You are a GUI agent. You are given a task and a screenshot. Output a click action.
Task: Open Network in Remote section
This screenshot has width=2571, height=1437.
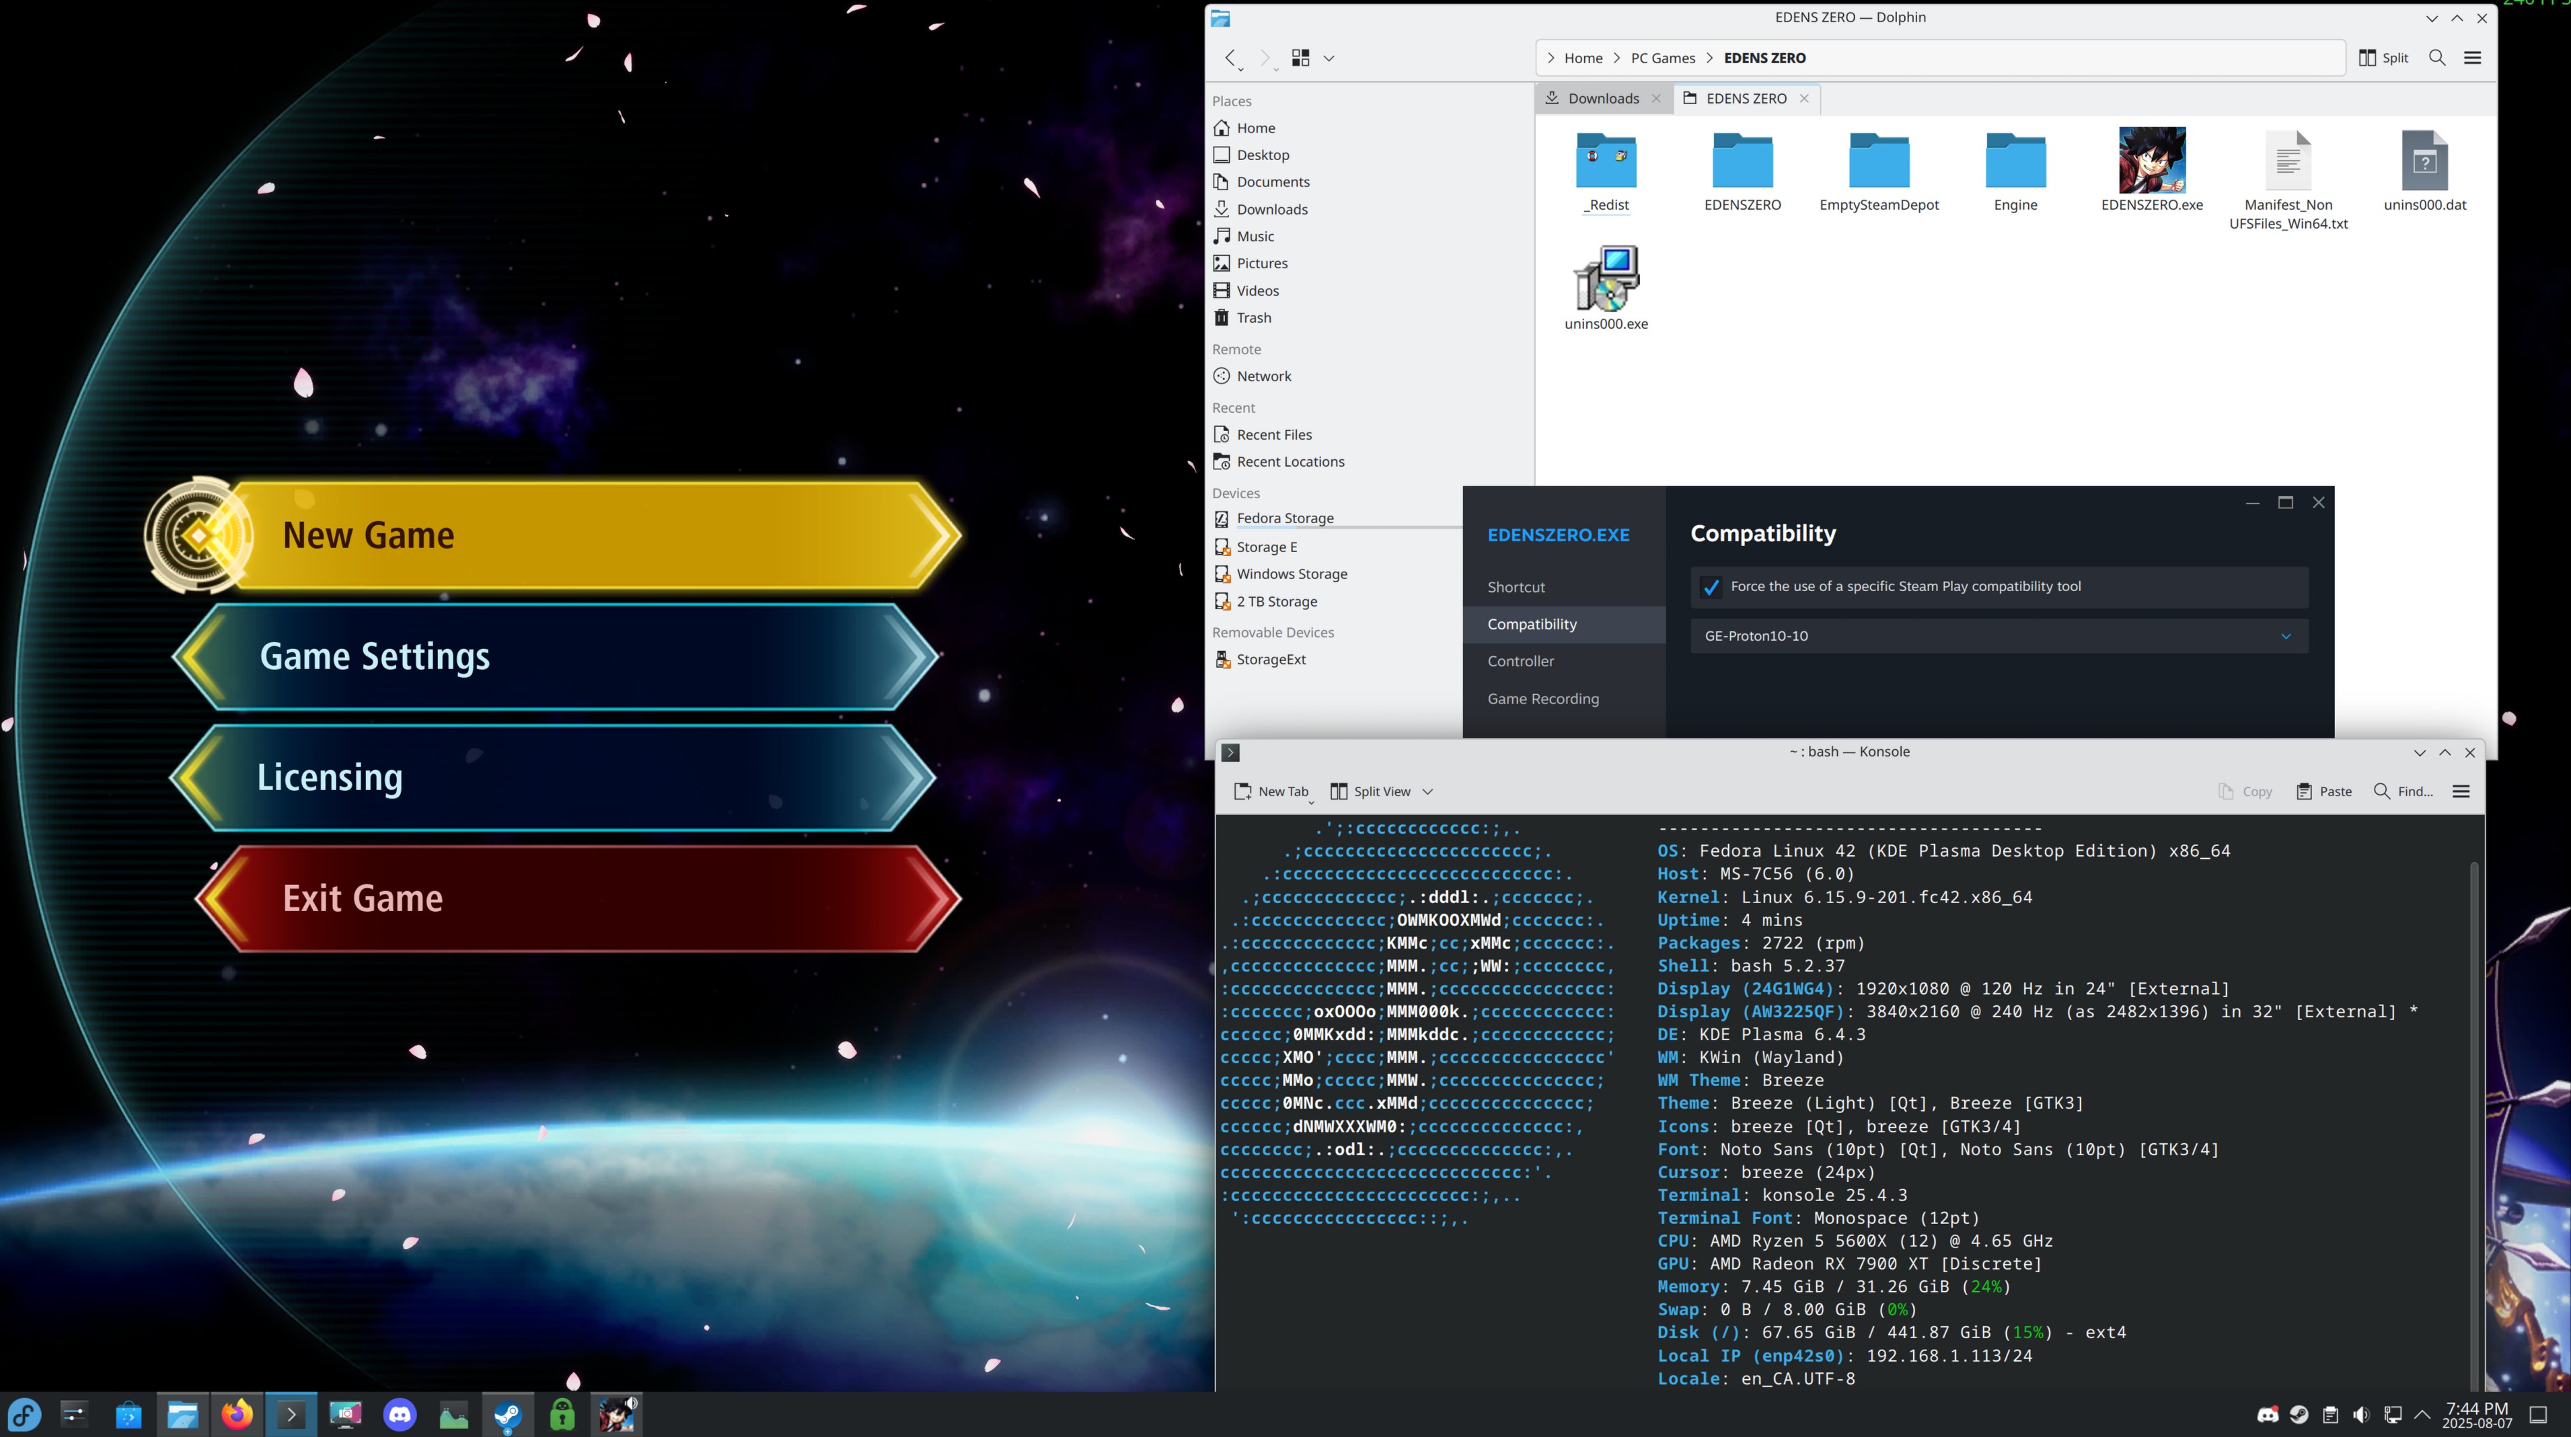click(1263, 376)
